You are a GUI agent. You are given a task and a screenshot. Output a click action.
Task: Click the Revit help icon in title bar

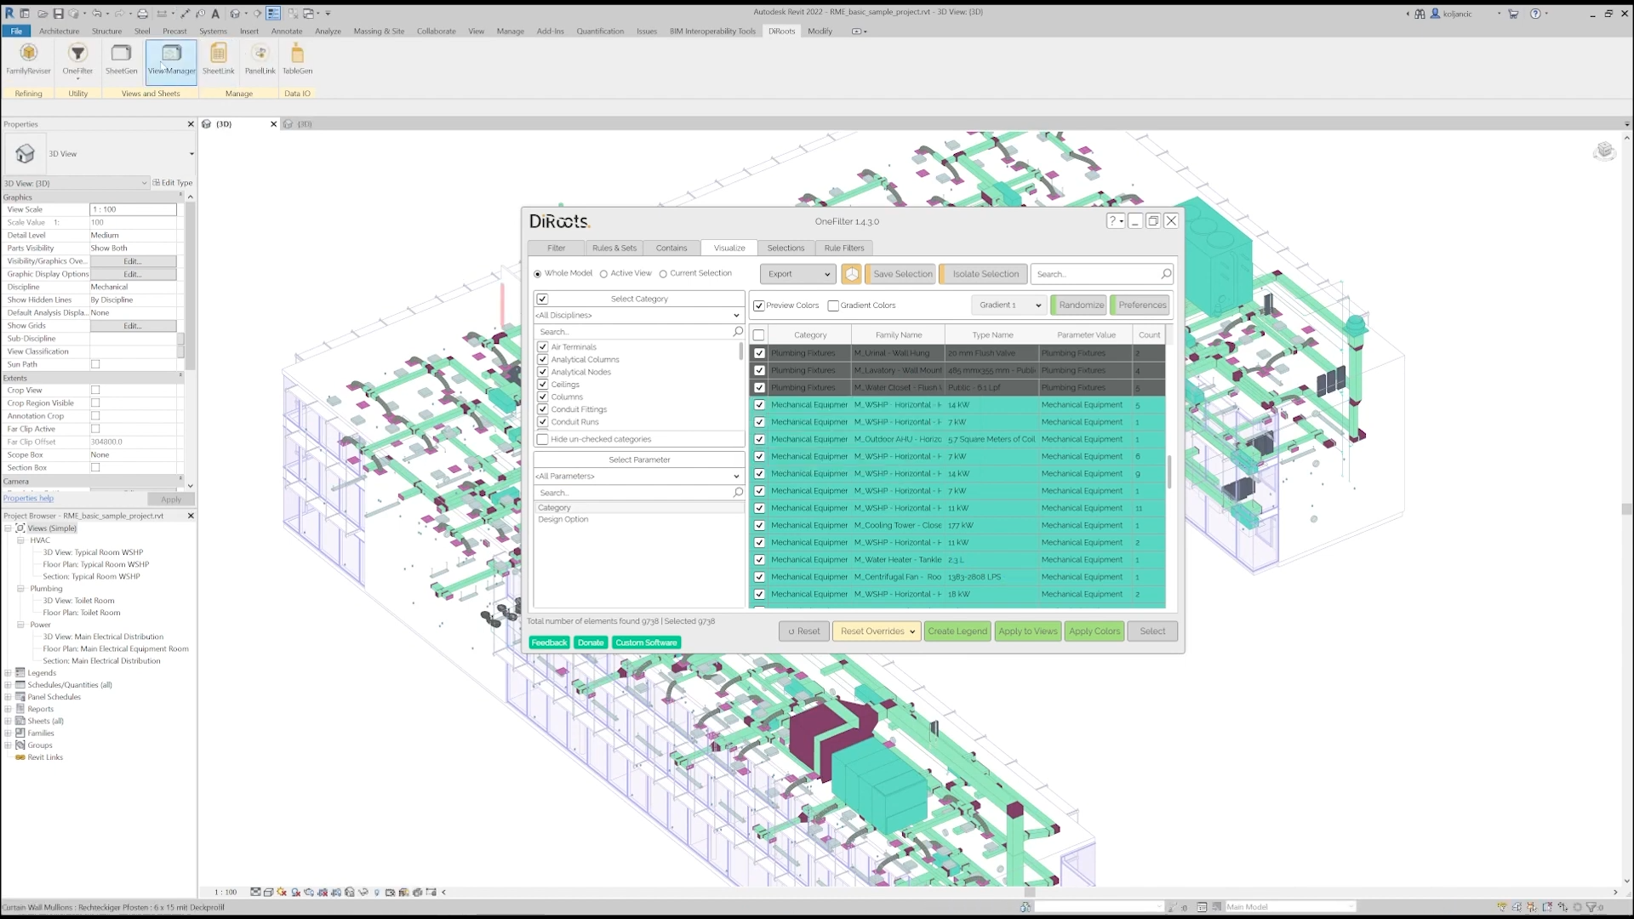click(1535, 14)
